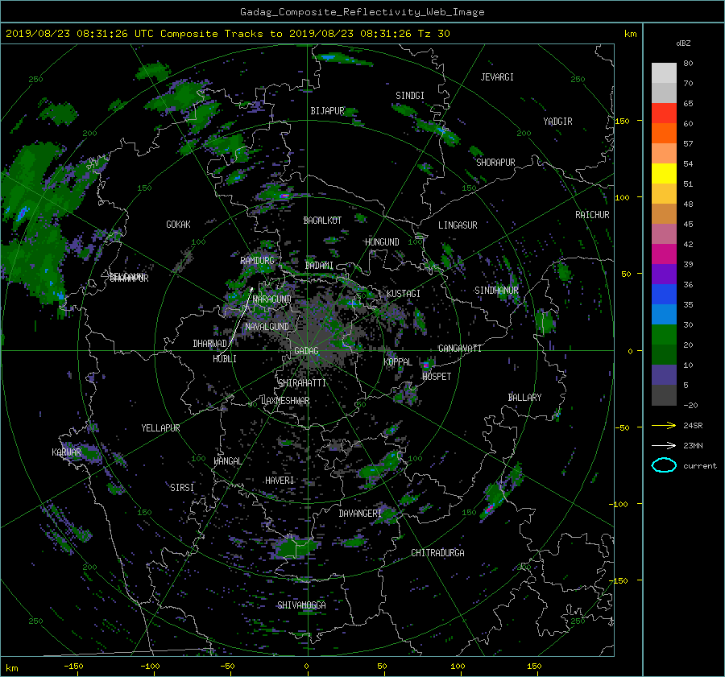Image resolution: width=725 pixels, height=677 pixels.
Task: Select the DHARWAD label
Action: (x=210, y=344)
